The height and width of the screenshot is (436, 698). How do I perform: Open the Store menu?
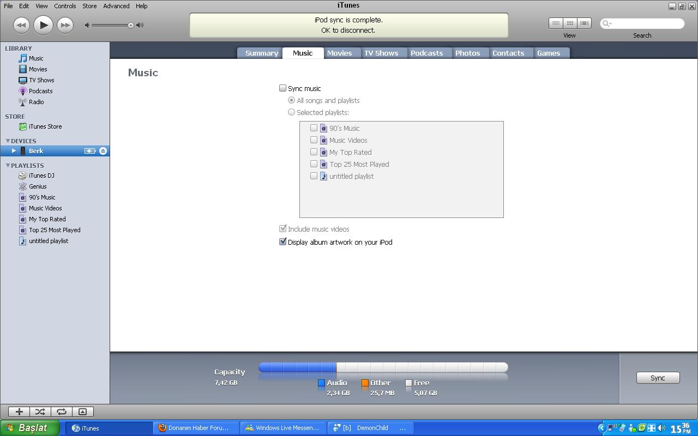89,6
